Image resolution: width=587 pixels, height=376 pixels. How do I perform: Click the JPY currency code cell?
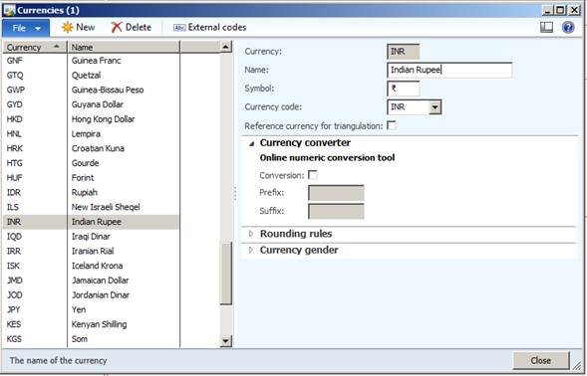(35, 309)
